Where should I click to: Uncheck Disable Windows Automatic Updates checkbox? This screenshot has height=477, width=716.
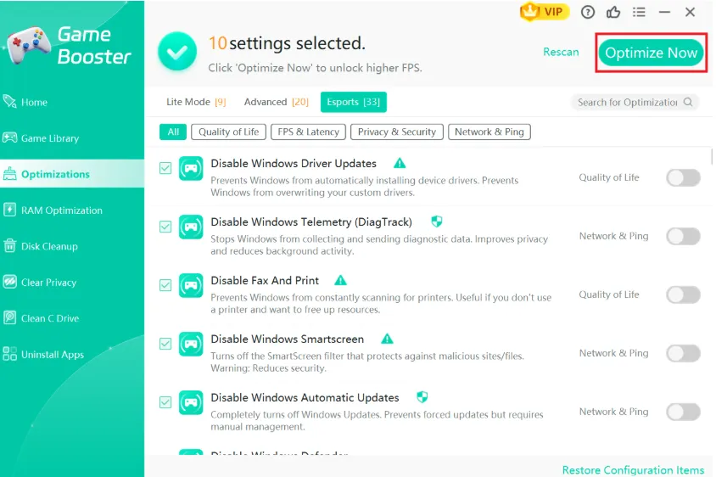tap(165, 402)
